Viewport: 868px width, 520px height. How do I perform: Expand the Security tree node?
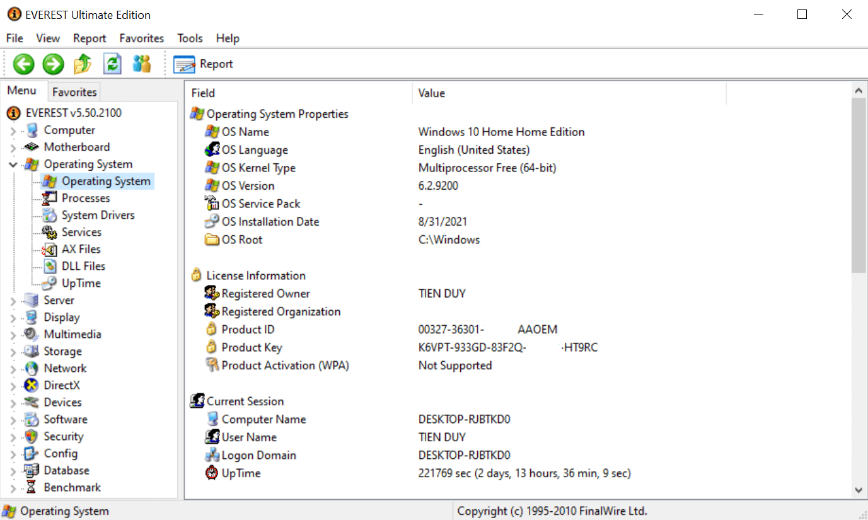(13, 437)
